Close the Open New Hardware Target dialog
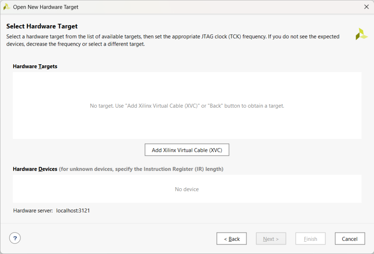This screenshot has height=254, width=374. click(366, 7)
